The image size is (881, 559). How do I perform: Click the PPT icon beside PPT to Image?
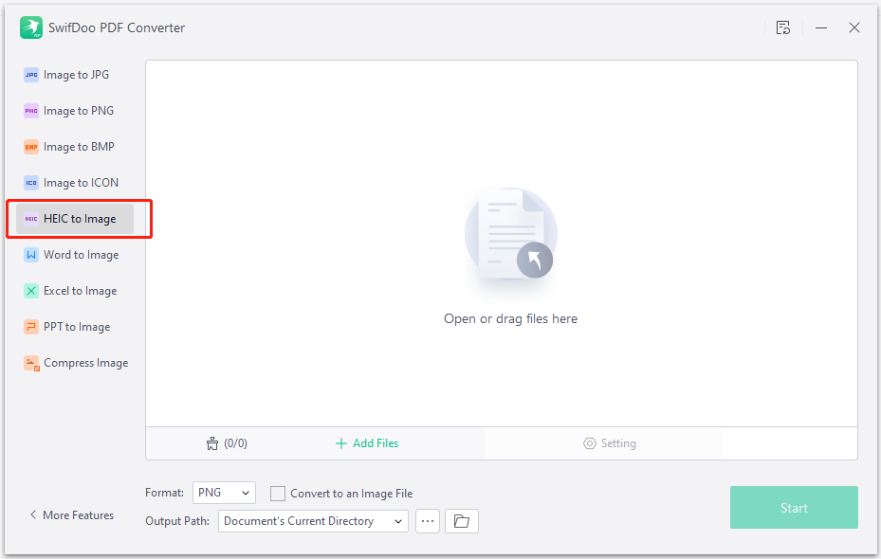(x=31, y=327)
